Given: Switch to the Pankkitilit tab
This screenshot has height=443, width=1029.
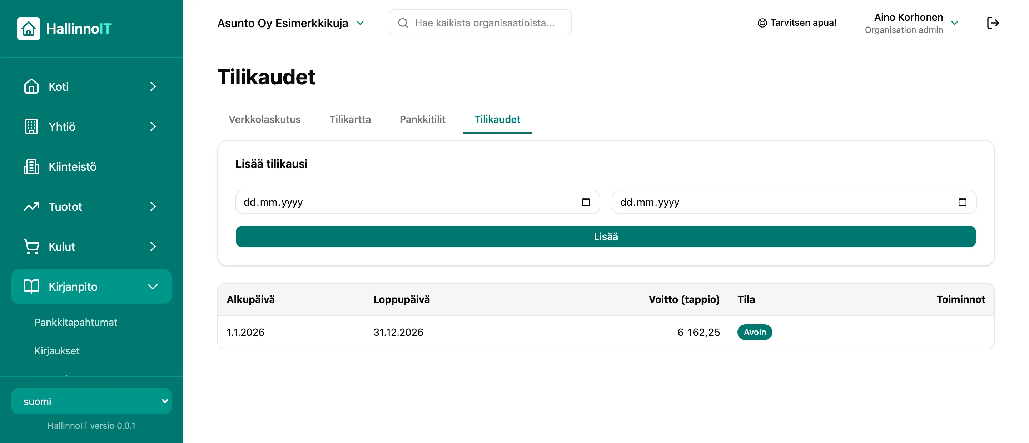Looking at the screenshot, I should click(422, 119).
